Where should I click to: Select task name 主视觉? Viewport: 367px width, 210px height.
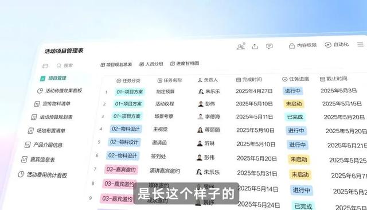[x=161, y=129]
